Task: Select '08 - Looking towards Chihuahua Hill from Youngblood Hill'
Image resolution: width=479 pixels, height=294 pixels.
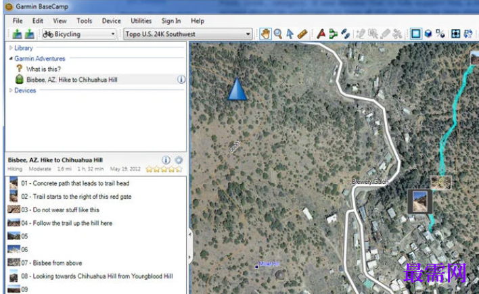Action: (x=97, y=276)
